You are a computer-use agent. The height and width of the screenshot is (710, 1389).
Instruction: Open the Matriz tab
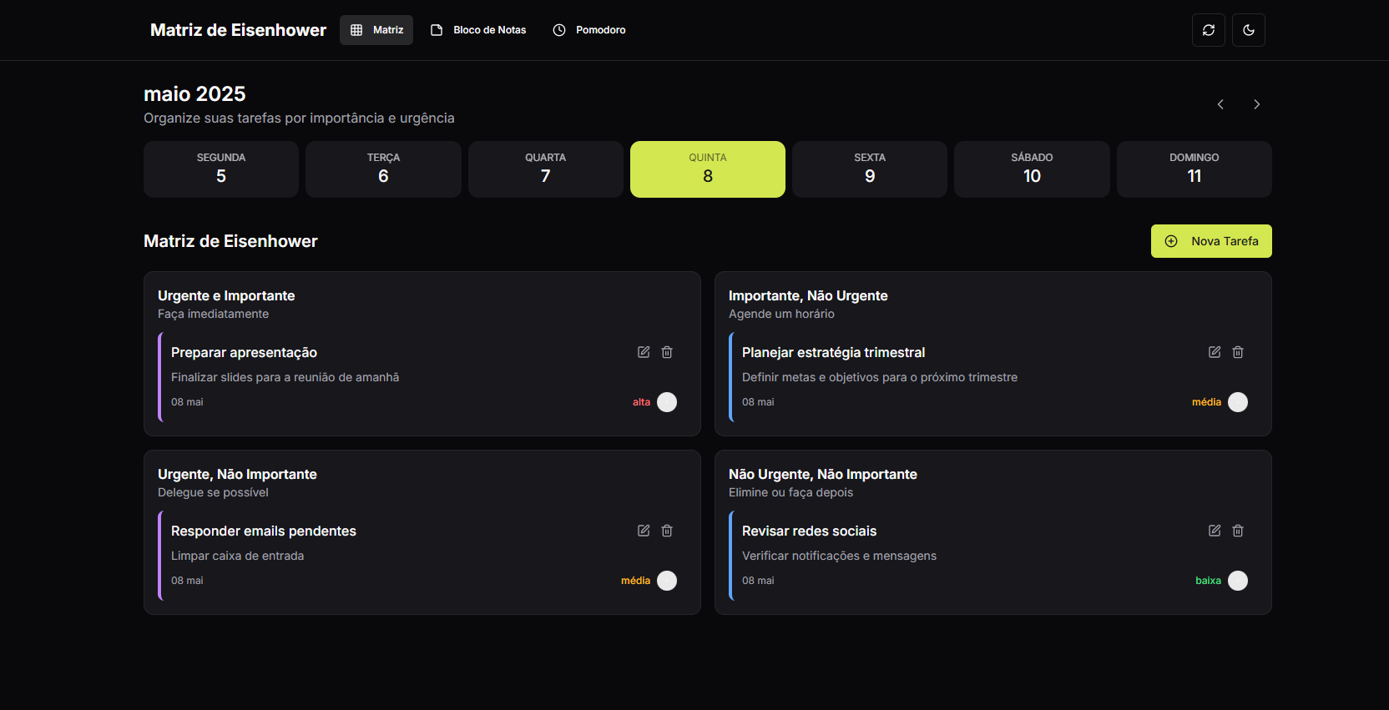pos(376,30)
